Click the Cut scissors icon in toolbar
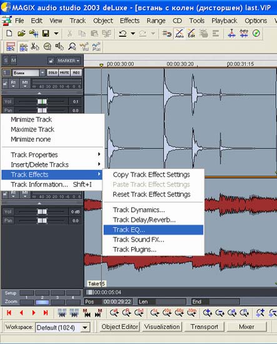 pos(69,33)
